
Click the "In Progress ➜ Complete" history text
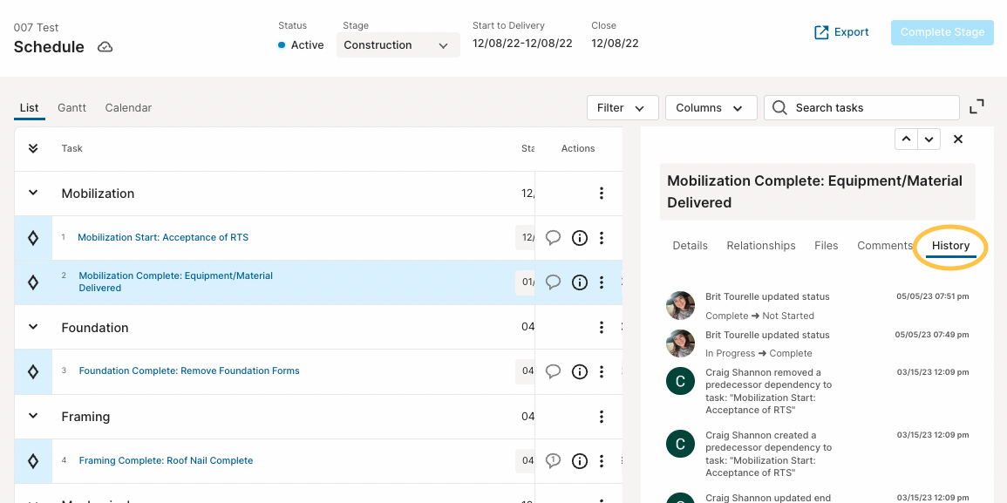(x=759, y=353)
